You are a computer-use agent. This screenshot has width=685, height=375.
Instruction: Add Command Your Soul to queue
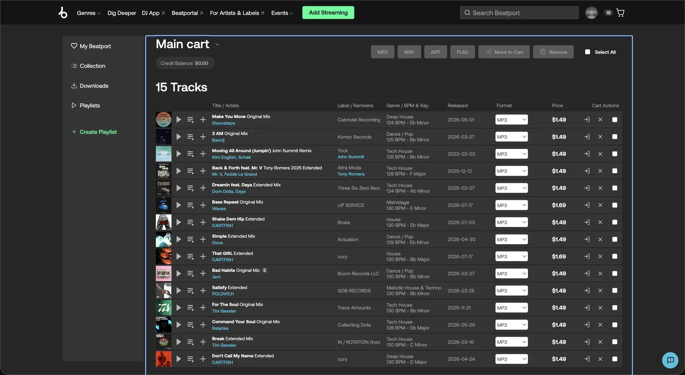tap(191, 325)
